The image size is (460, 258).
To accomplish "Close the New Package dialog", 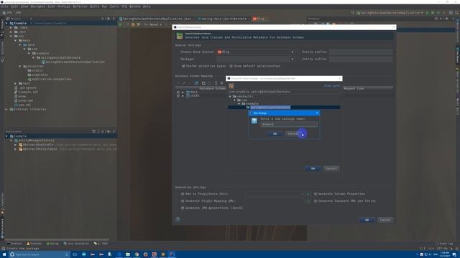I will (317, 113).
